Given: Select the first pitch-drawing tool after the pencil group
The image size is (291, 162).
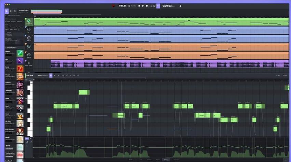Looking at the screenshot, I should click(x=63, y=75).
